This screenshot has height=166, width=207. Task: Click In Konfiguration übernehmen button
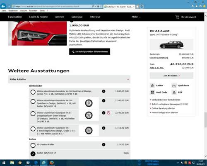click(x=89, y=51)
